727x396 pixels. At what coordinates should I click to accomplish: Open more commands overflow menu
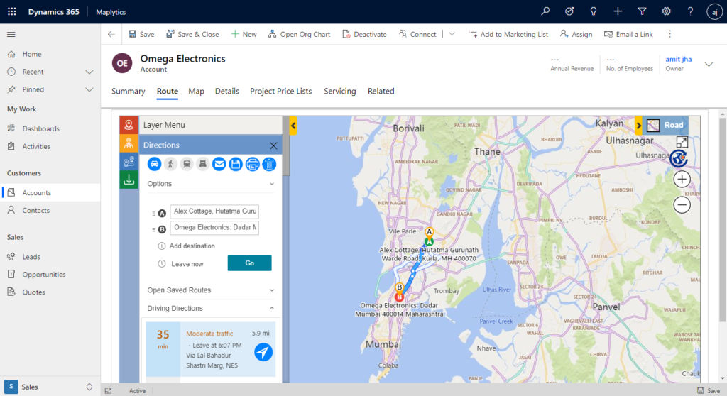669,34
